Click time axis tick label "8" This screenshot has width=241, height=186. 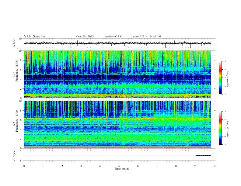coord(176,166)
